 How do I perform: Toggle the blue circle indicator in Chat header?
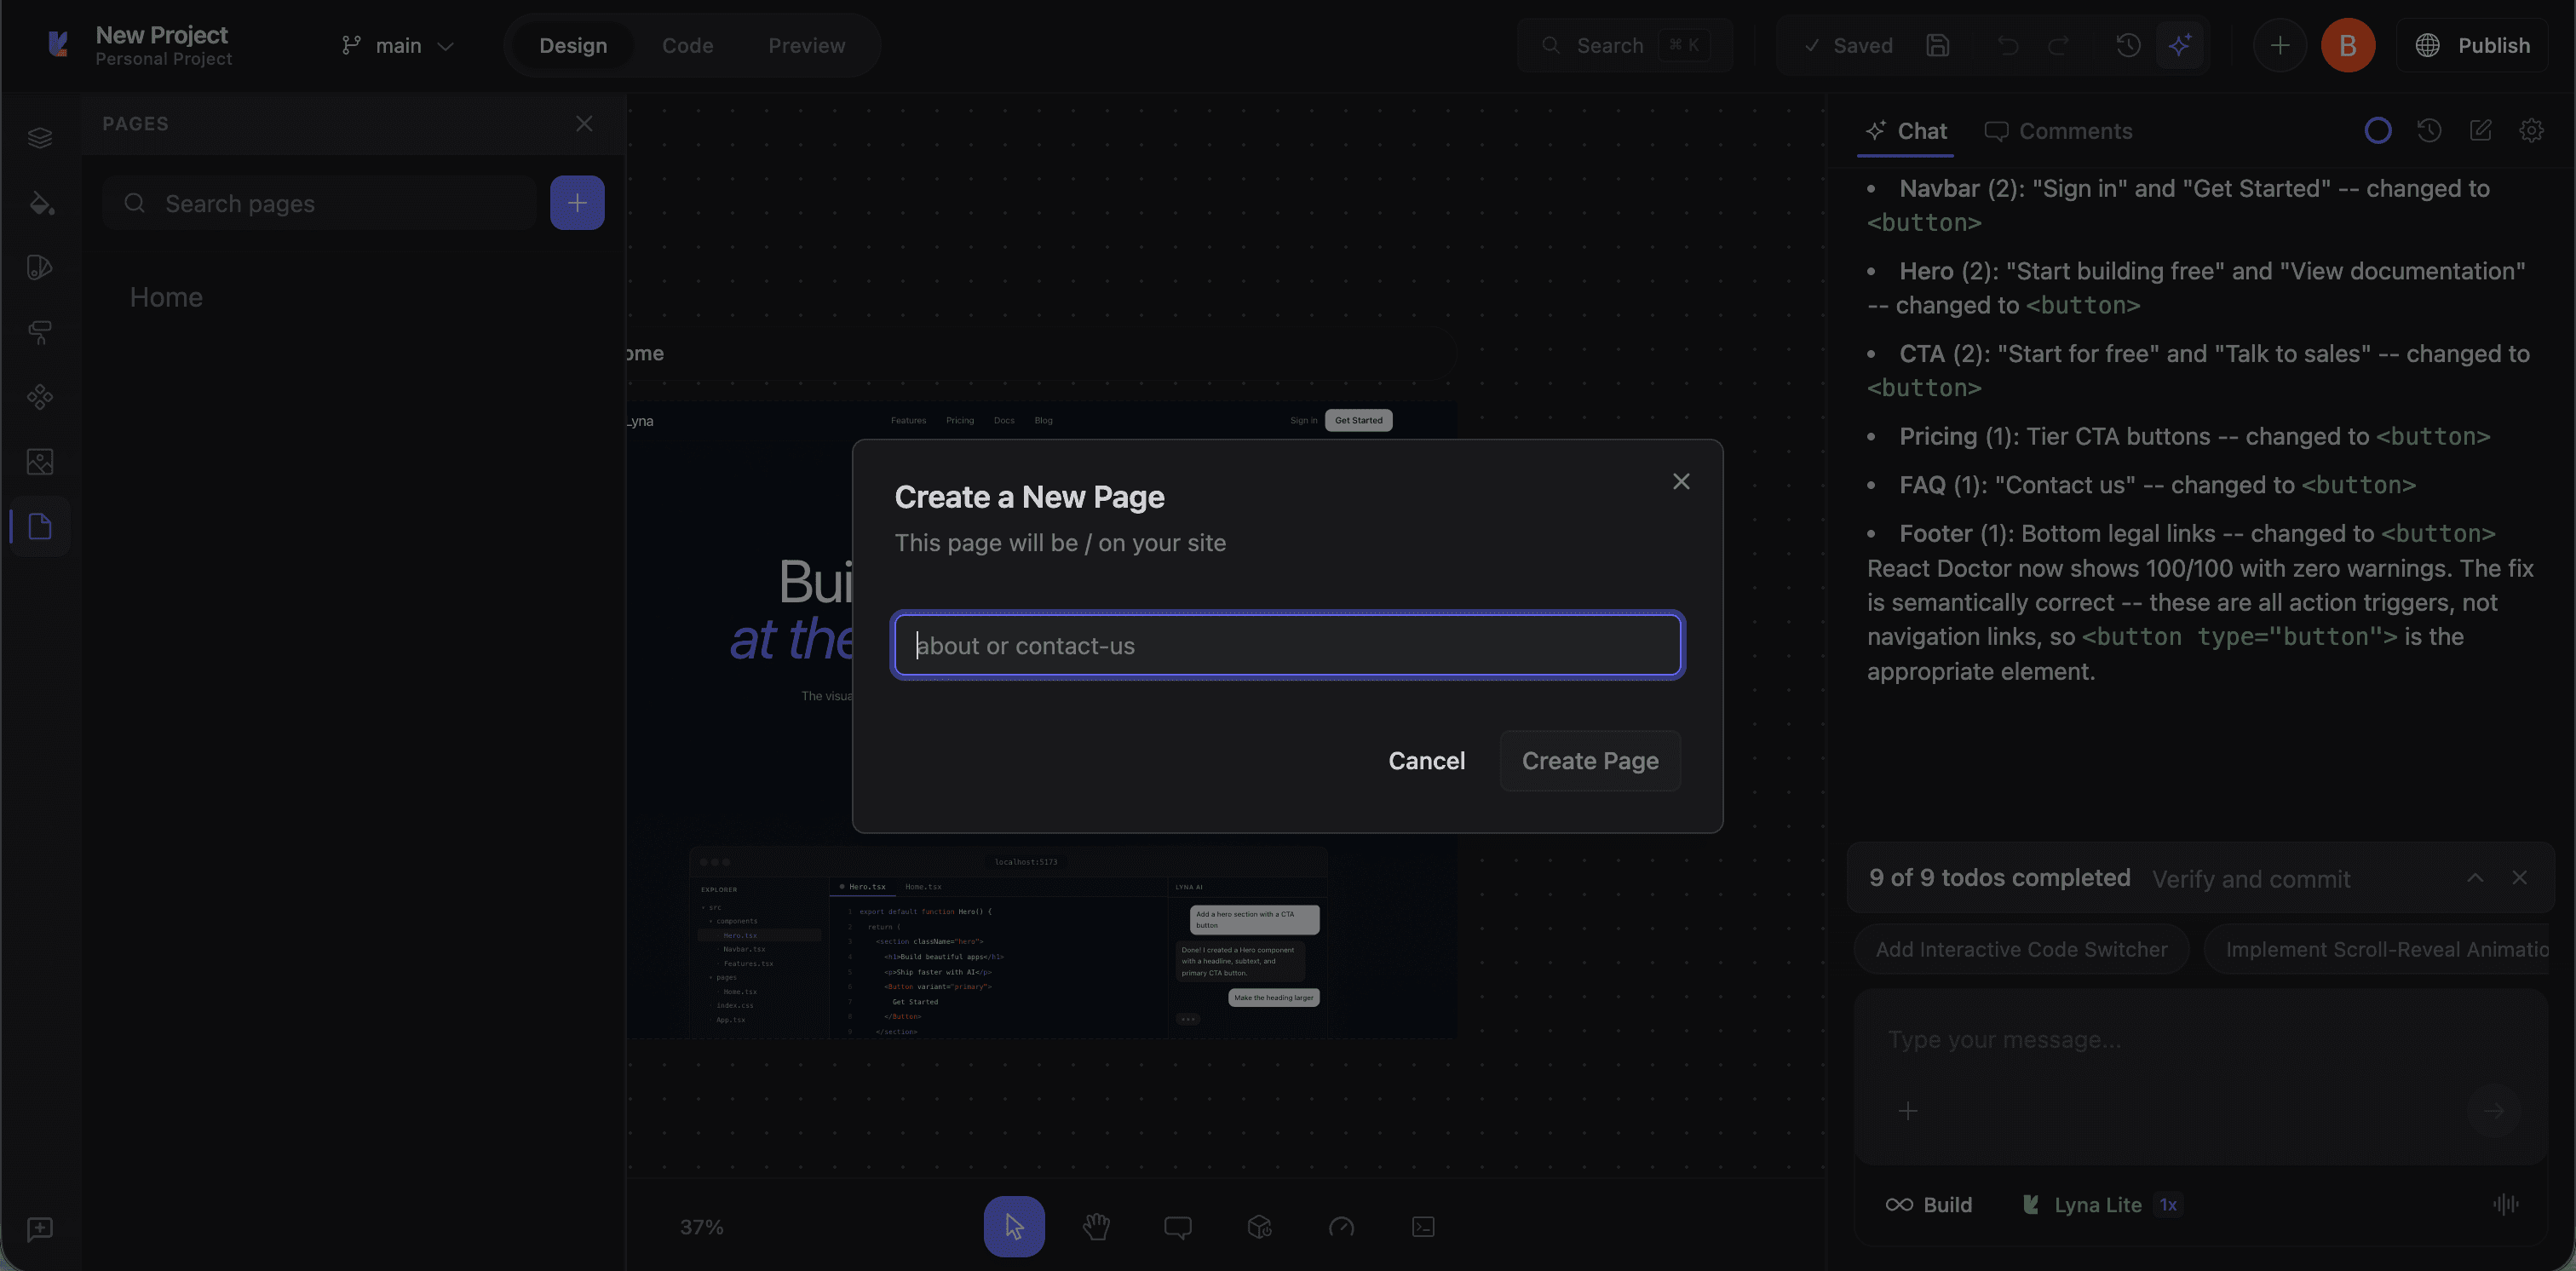coord(2378,130)
